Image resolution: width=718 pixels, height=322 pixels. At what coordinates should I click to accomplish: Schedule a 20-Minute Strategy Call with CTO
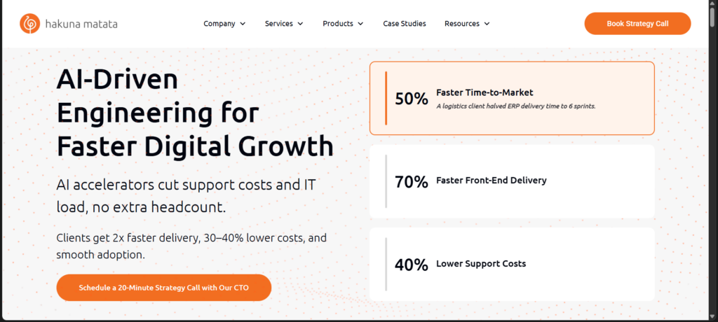pos(163,288)
